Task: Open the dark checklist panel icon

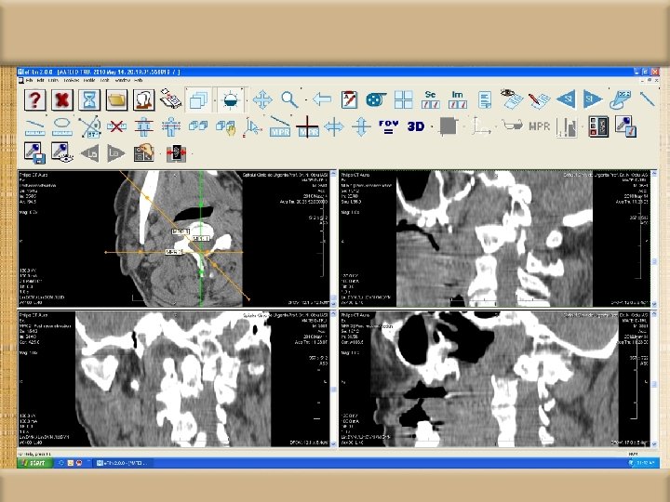Action: [598, 126]
